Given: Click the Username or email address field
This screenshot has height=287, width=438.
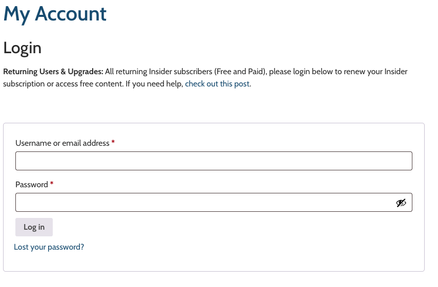Looking at the screenshot, I should pyautogui.click(x=214, y=161).
